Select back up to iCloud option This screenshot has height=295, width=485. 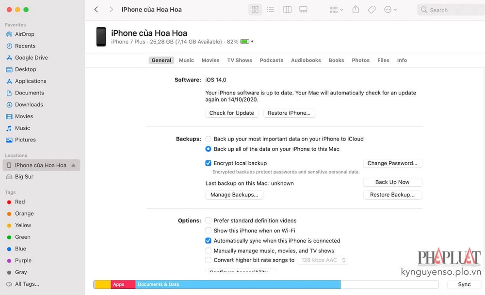point(208,139)
